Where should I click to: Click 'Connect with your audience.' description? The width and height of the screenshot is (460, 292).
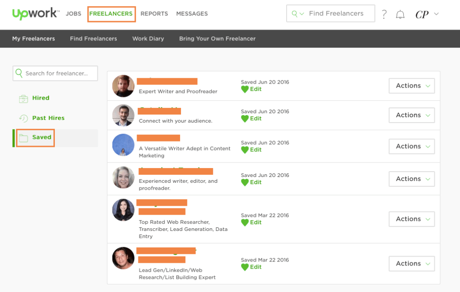coord(176,121)
